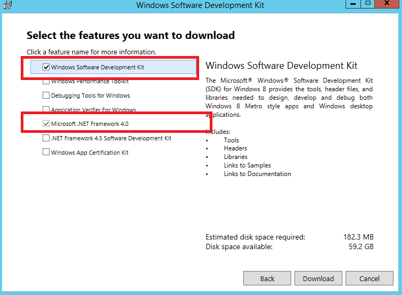402x295 pixels.
Task: Click the Microsoft .NET Framework 4.0 label
Action: pyautogui.click(x=90, y=124)
